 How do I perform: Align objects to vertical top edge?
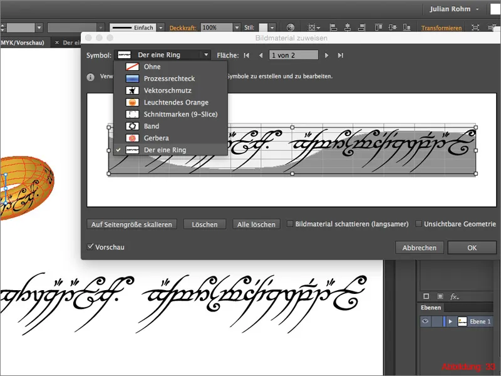379,28
